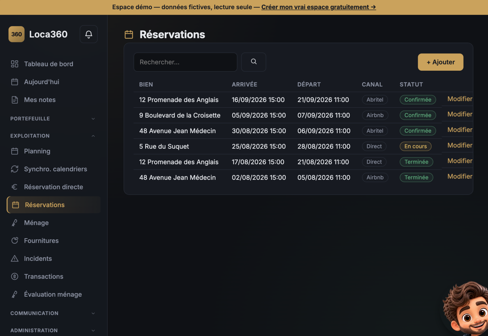Image resolution: width=488 pixels, height=336 pixels.
Task: Click the Incidents warning triangle icon
Action: 15,259
